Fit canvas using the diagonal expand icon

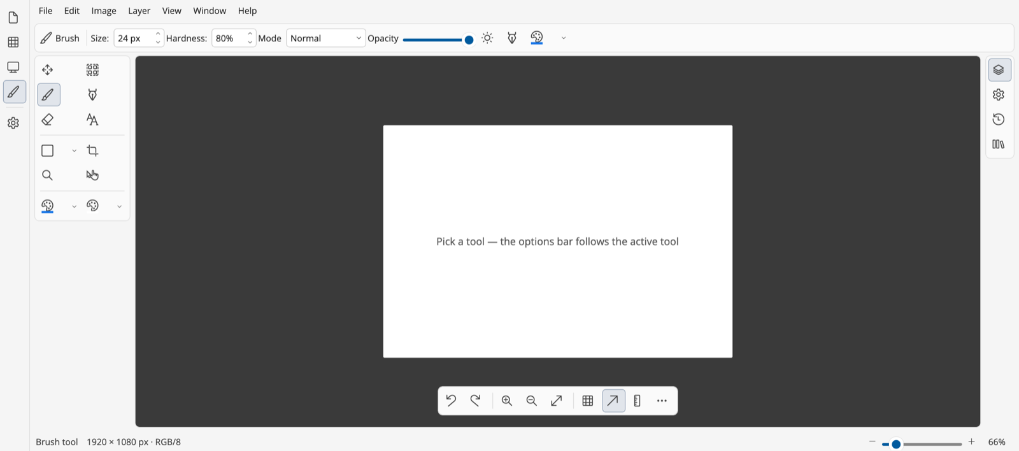coord(557,401)
